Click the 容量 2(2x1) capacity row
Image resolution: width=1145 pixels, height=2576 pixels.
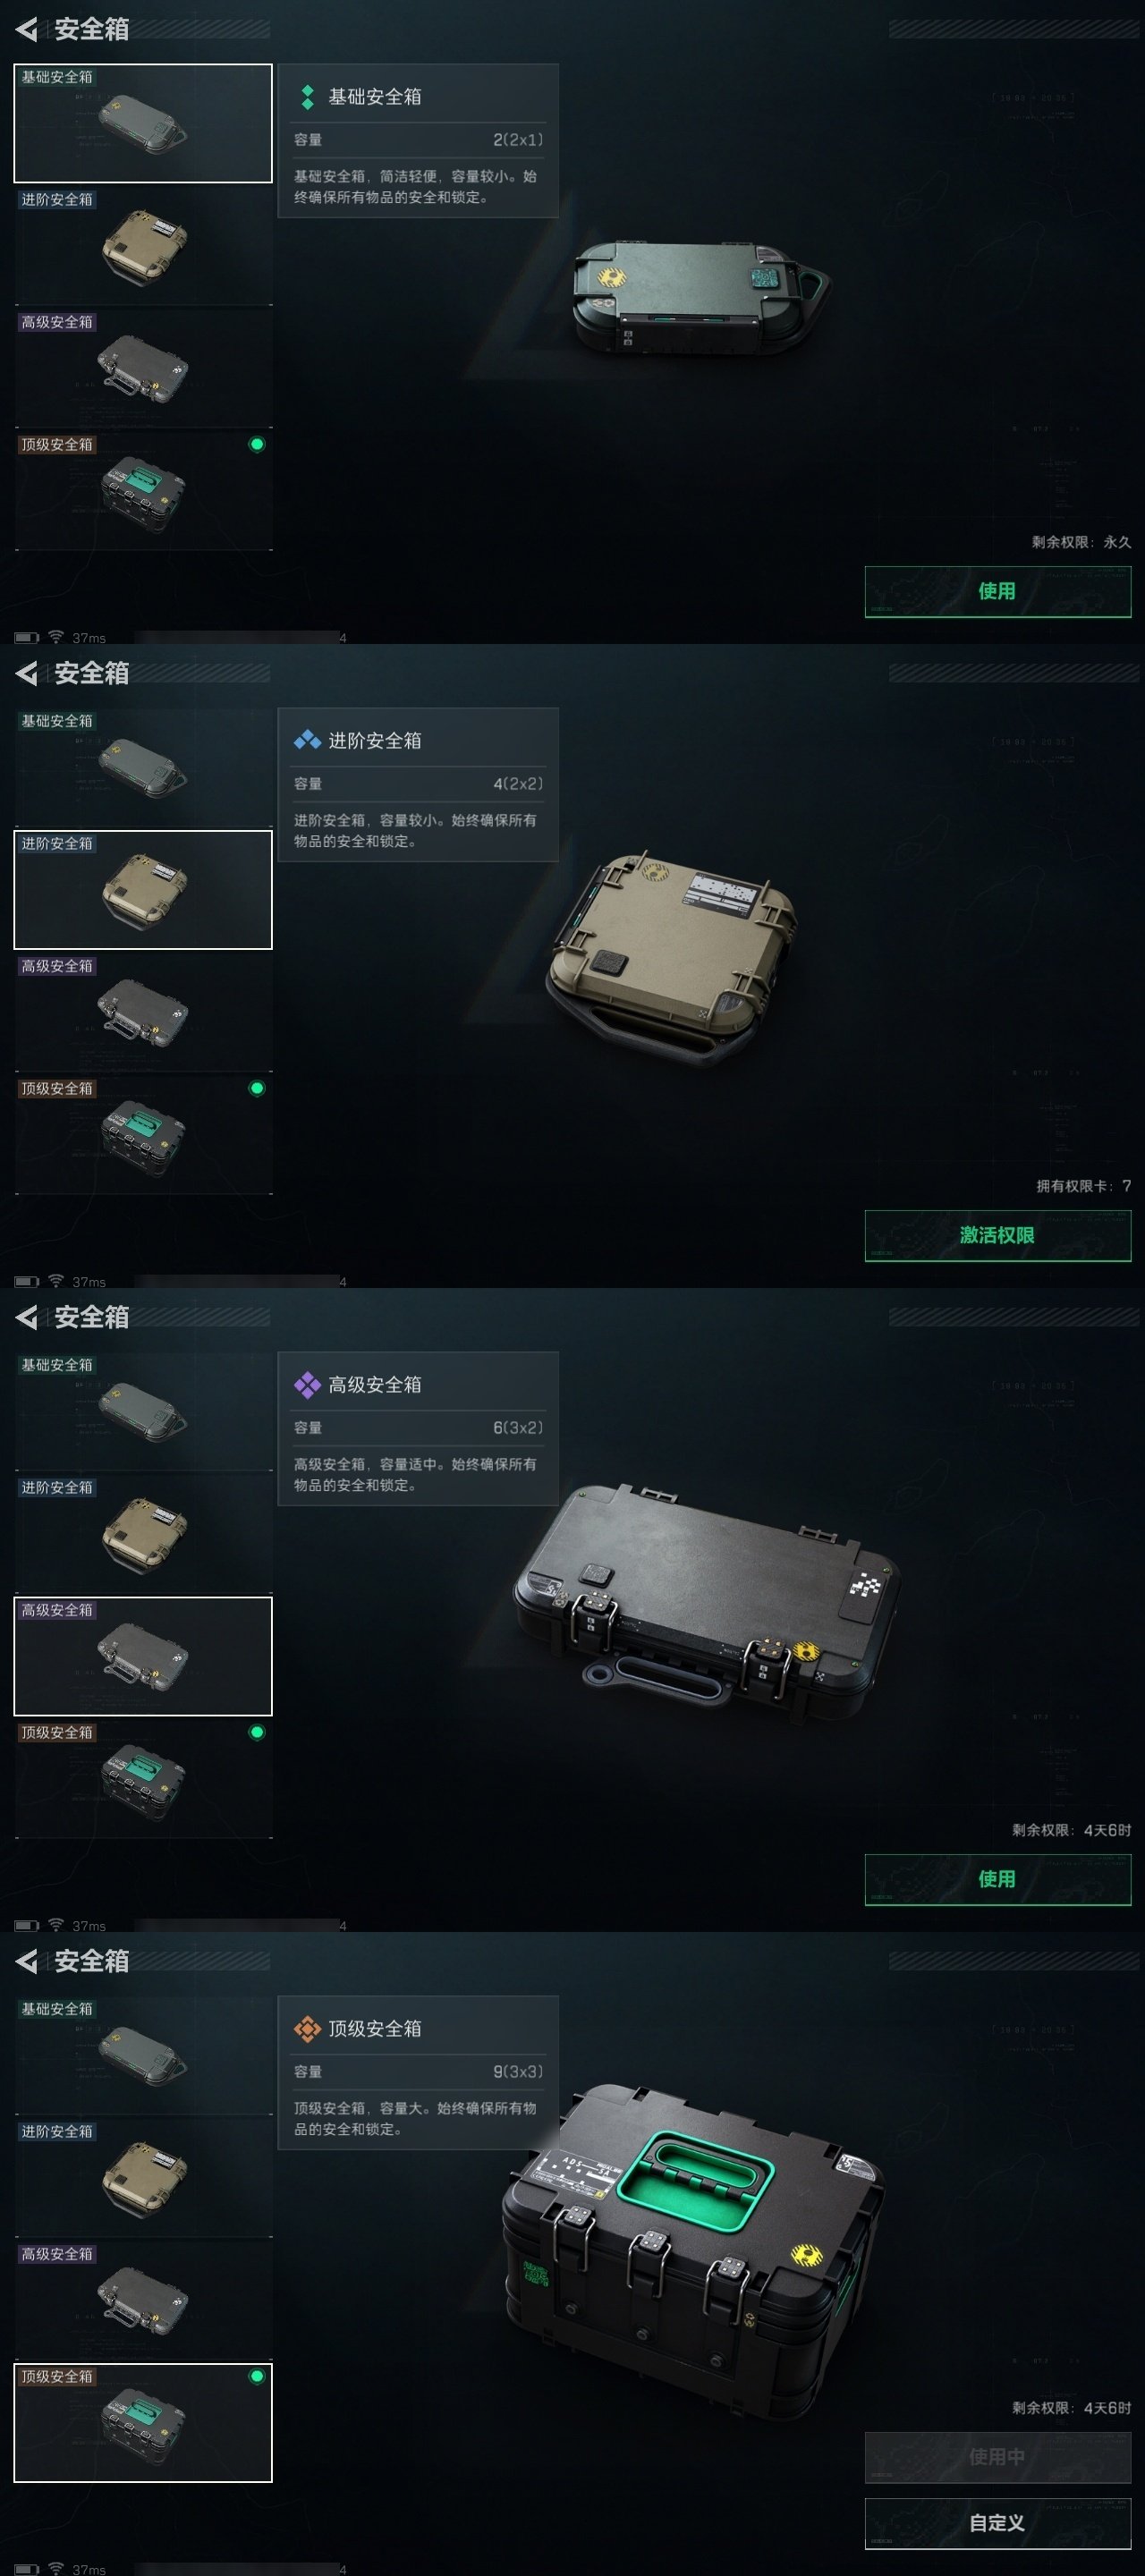point(418,140)
